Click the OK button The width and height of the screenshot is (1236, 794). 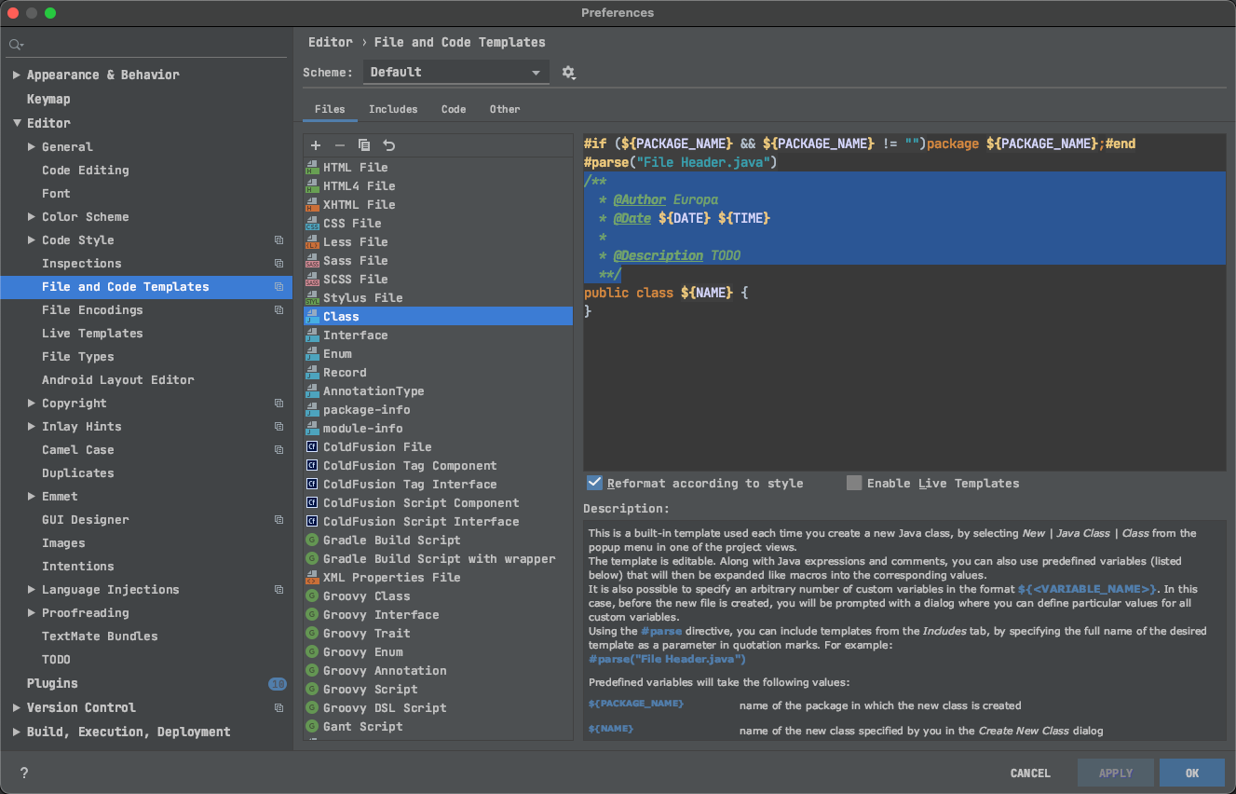pos(1192,773)
